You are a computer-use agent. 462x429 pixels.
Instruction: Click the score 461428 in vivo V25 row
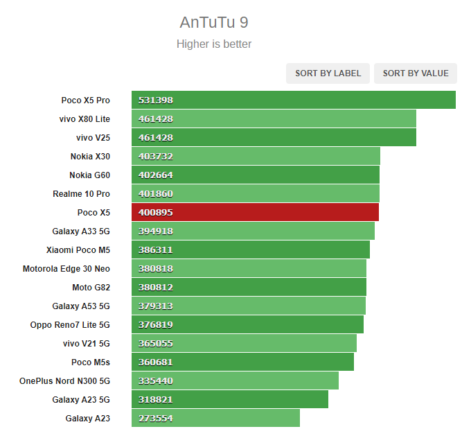[156, 138]
